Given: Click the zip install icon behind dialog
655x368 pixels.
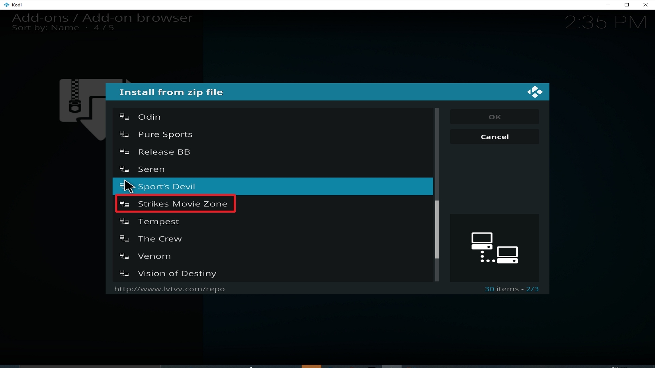Looking at the screenshot, I should 82,109.
